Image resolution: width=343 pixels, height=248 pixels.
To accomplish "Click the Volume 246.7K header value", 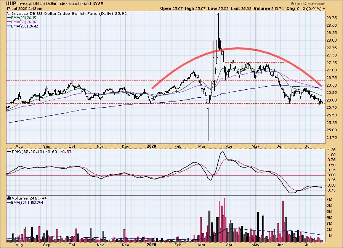I will tap(269, 8).
